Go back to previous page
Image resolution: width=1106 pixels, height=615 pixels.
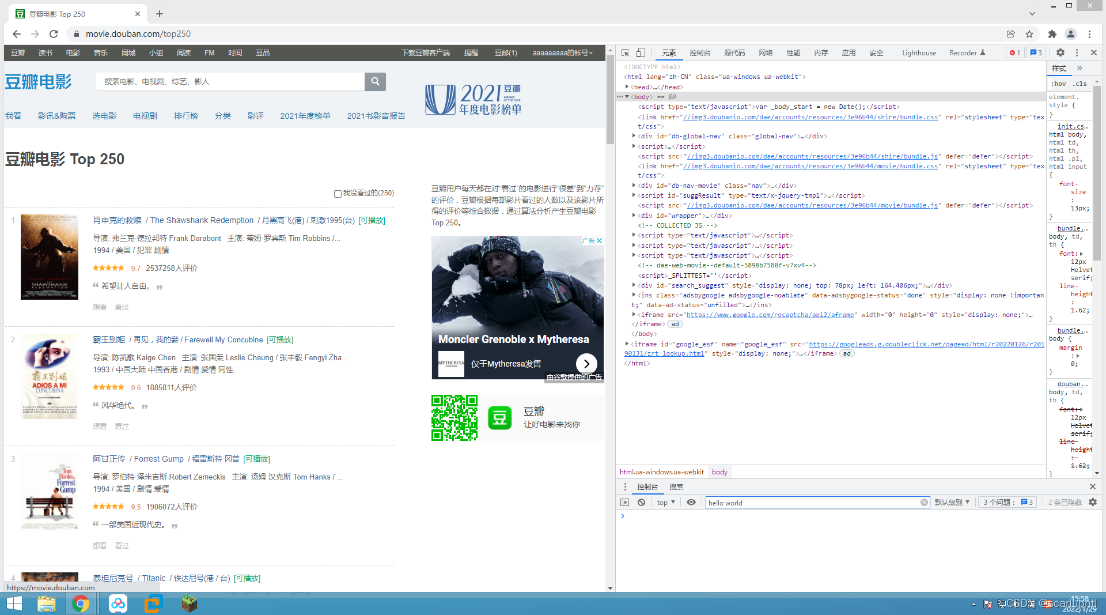tap(17, 34)
